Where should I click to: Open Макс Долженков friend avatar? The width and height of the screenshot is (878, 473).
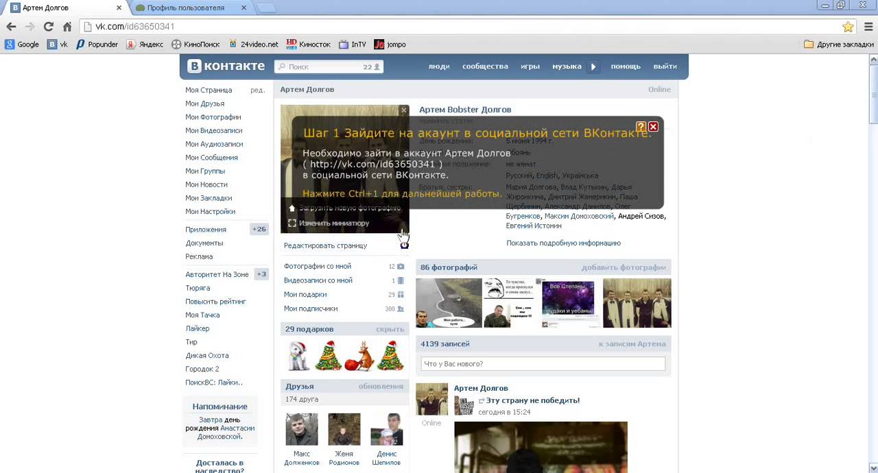302,429
